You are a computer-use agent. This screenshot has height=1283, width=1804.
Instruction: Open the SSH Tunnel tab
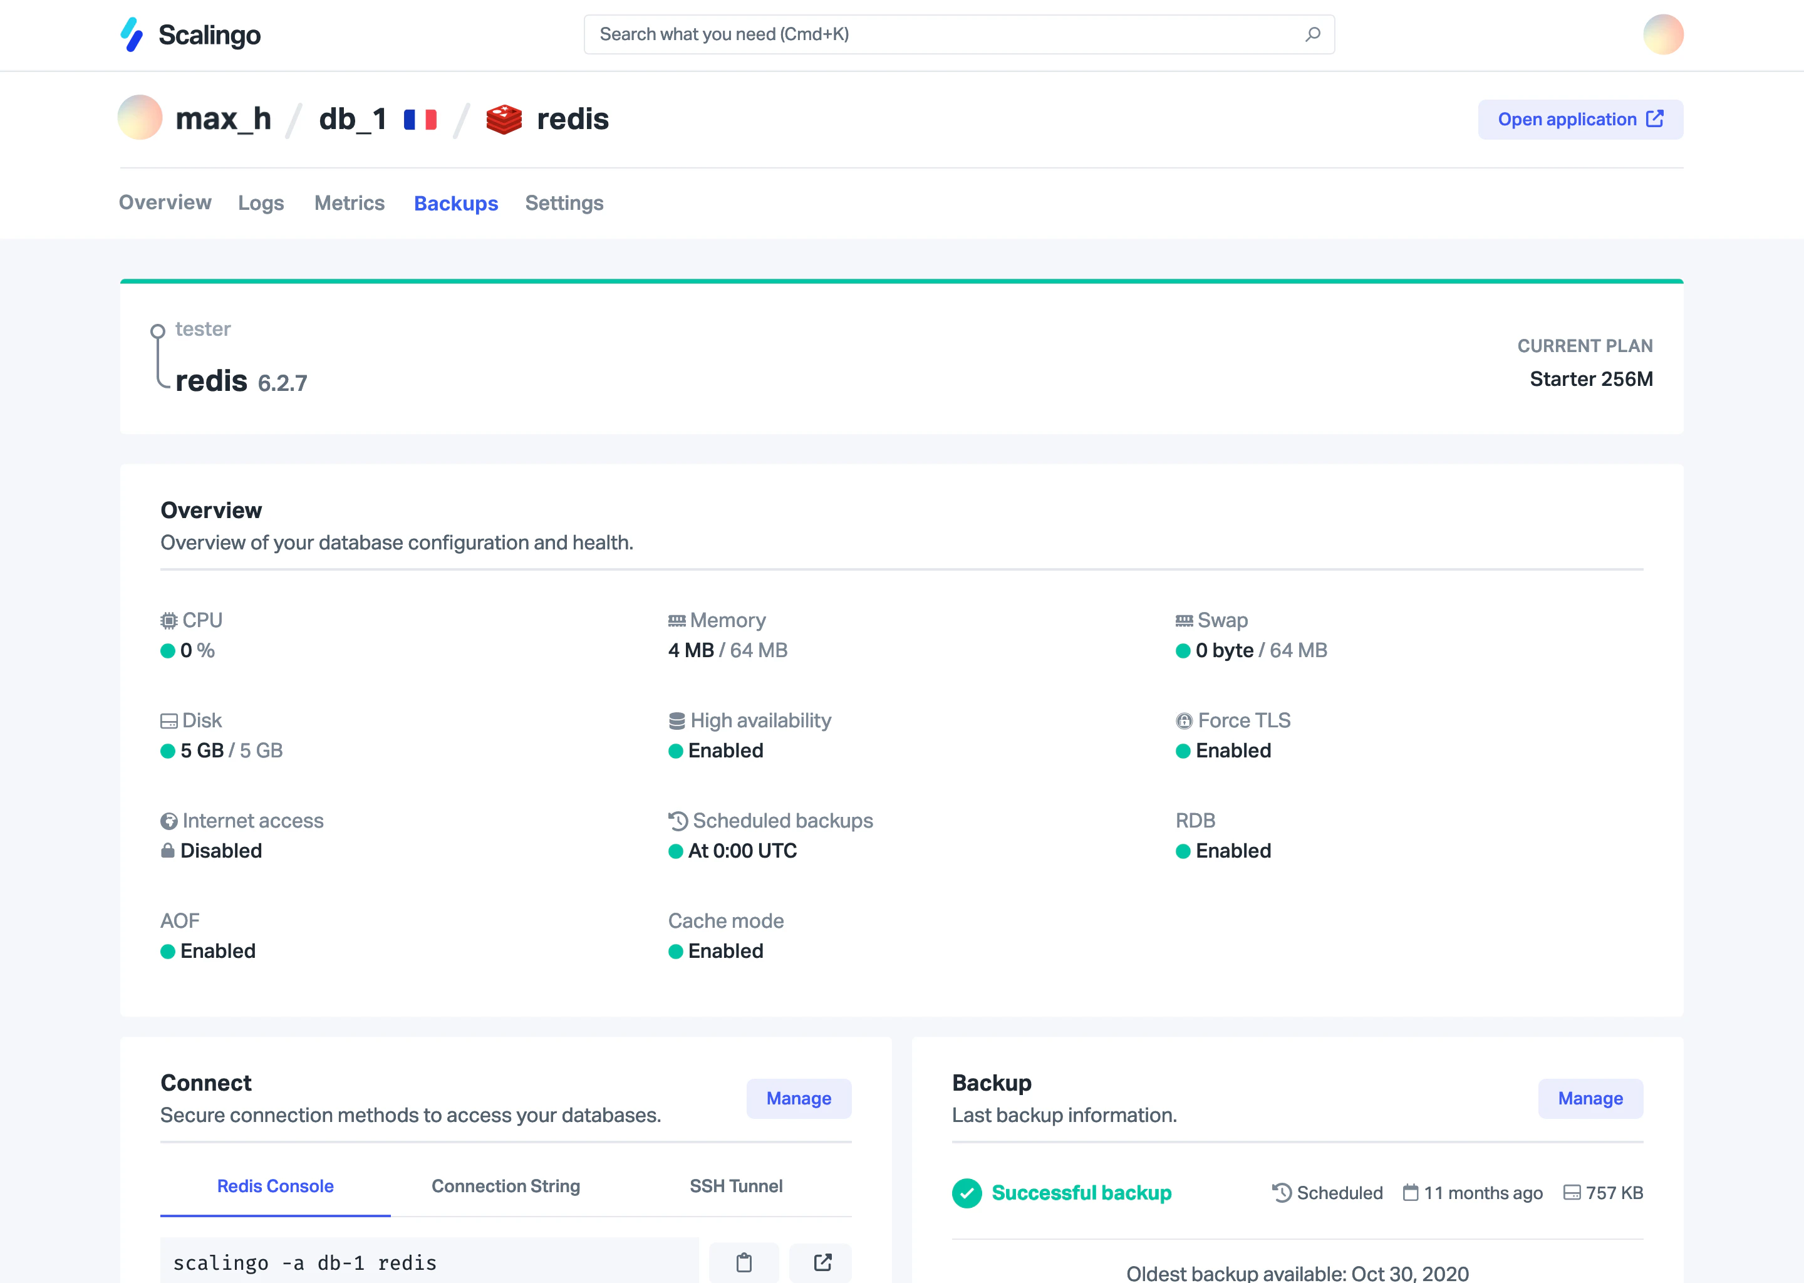(x=735, y=1186)
